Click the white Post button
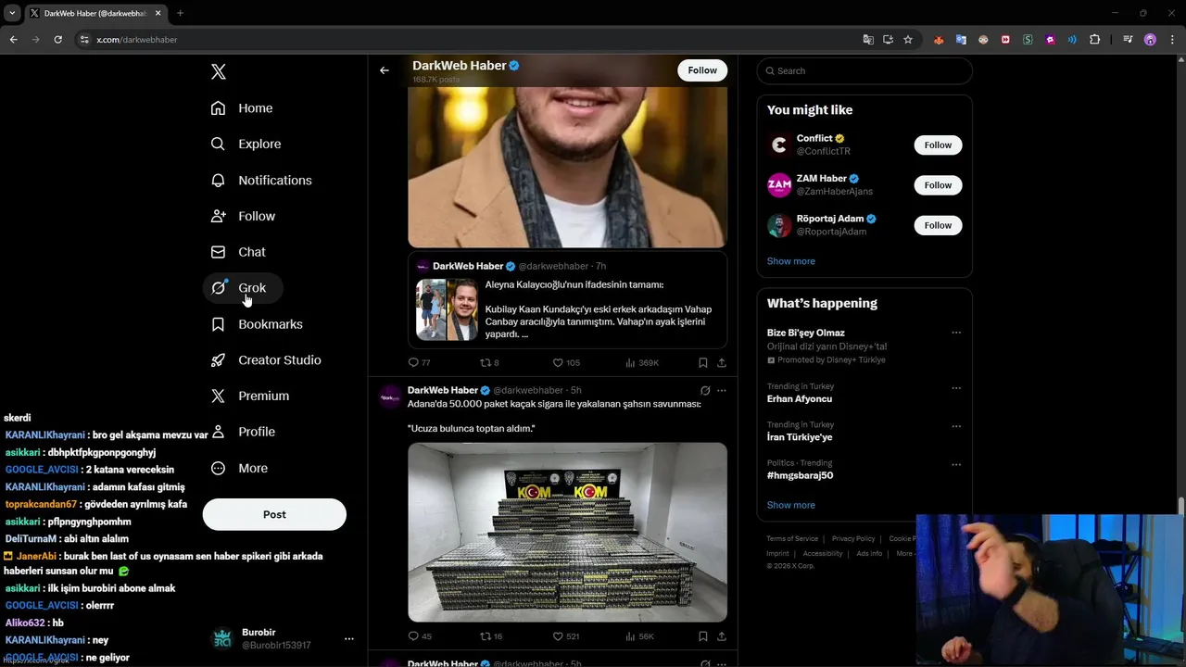The height and width of the screenshot is (667, 1186). tap(274, 514)
